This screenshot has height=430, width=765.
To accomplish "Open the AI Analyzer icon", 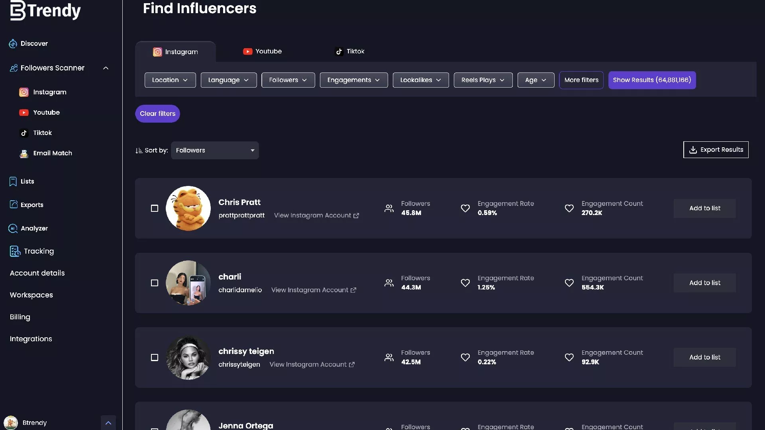I will coord(13,229).
